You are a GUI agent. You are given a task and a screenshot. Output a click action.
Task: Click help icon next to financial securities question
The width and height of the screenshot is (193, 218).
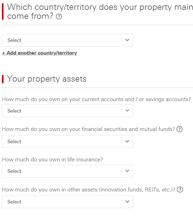tap(180, 129)
